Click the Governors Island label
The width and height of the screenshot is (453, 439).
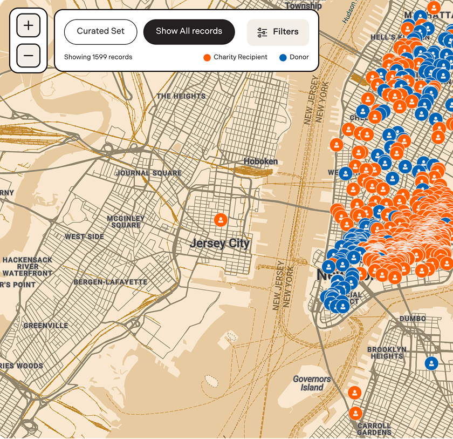312,383
